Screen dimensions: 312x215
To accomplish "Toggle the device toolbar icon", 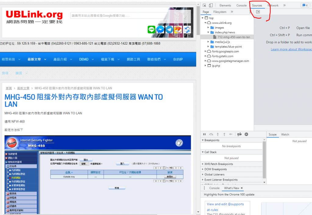I will coord(211,5).
